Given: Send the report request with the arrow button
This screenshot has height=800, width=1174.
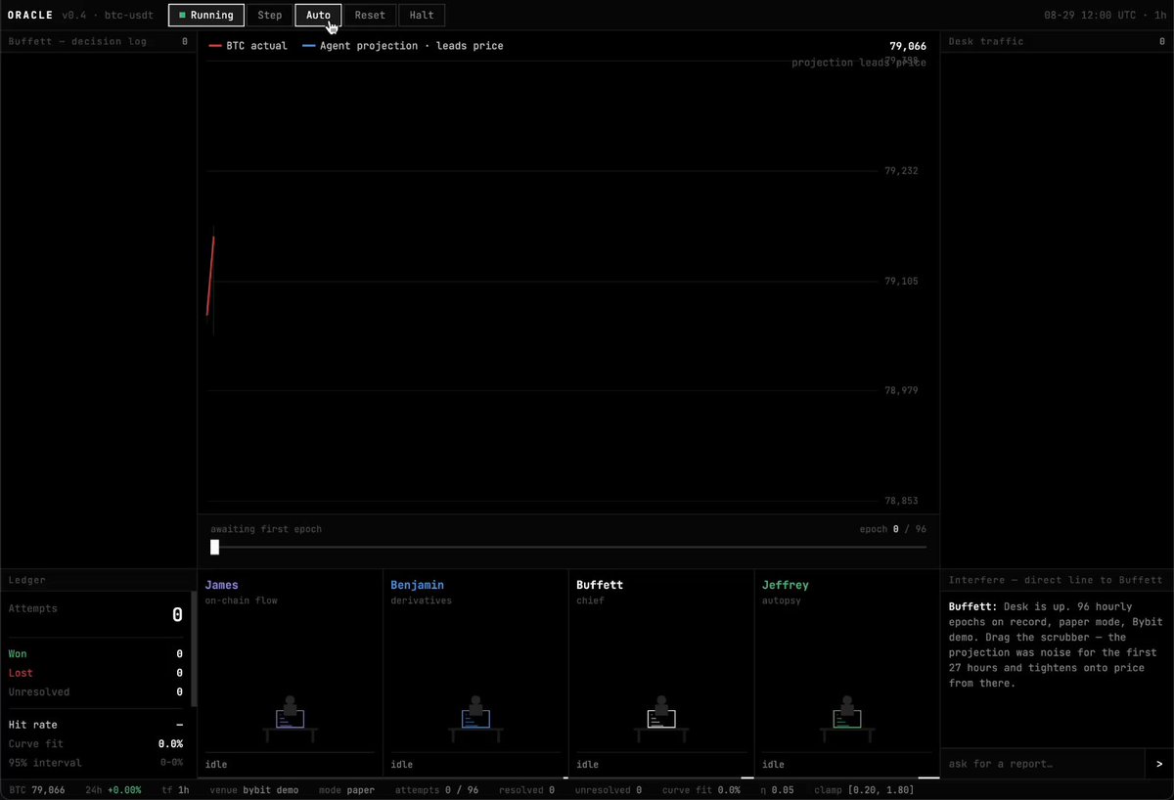Looking at the screenshot, I should (1159, 764).
